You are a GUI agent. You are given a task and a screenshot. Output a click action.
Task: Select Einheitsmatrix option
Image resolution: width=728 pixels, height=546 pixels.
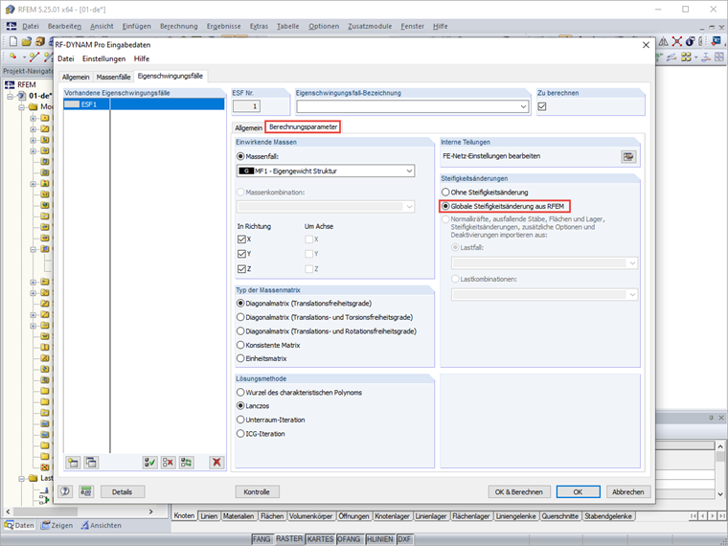(x=240, y=359)
